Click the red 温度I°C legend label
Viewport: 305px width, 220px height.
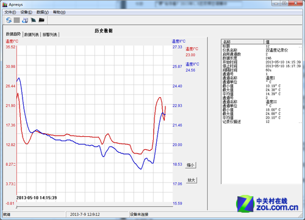(x=192, y=49)
